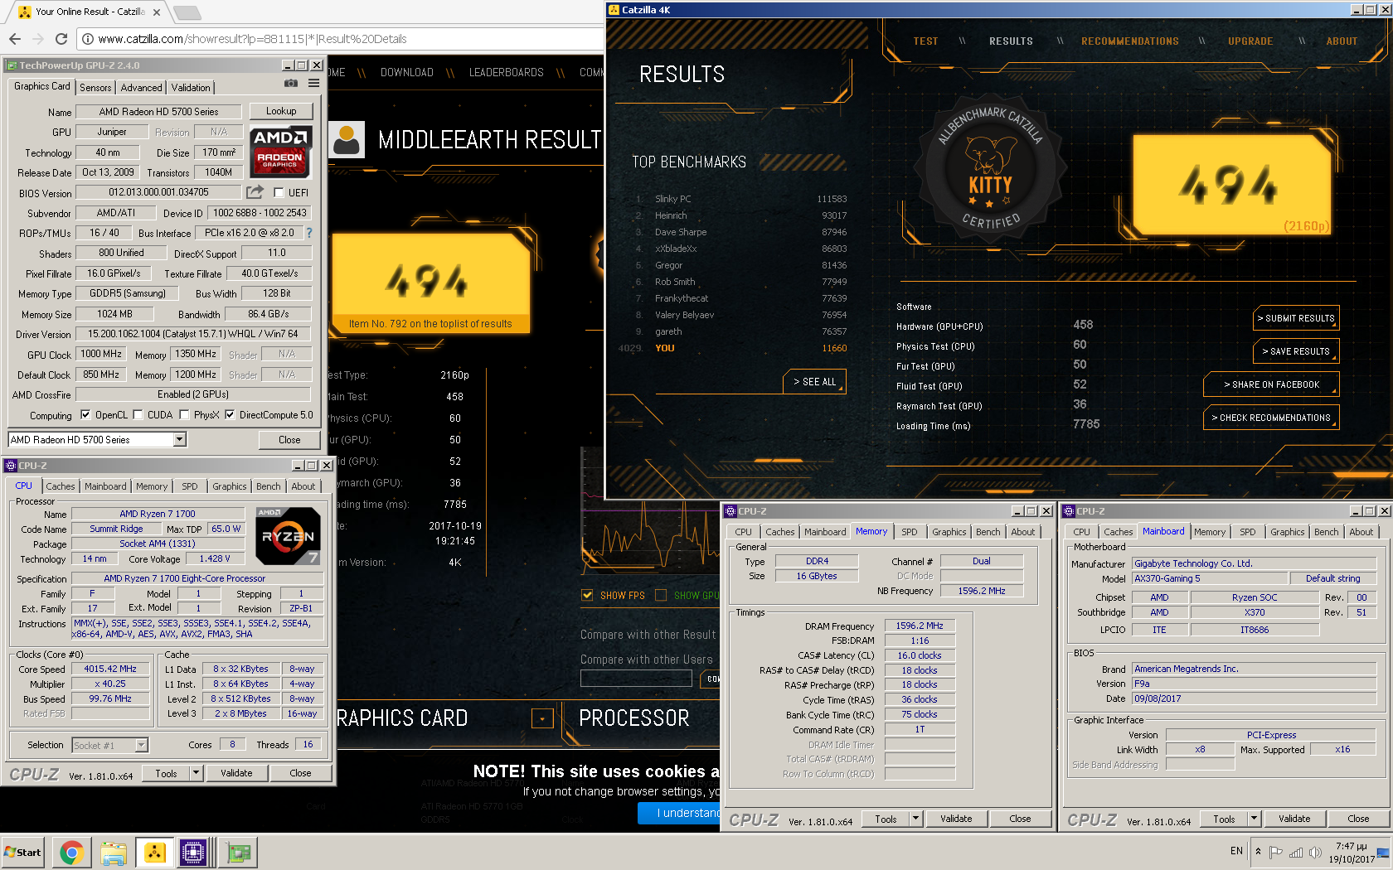Switch to the Advanced tab in GPU-Z
The height and width of the screenshot is (870, 1393).
[142, 87]
